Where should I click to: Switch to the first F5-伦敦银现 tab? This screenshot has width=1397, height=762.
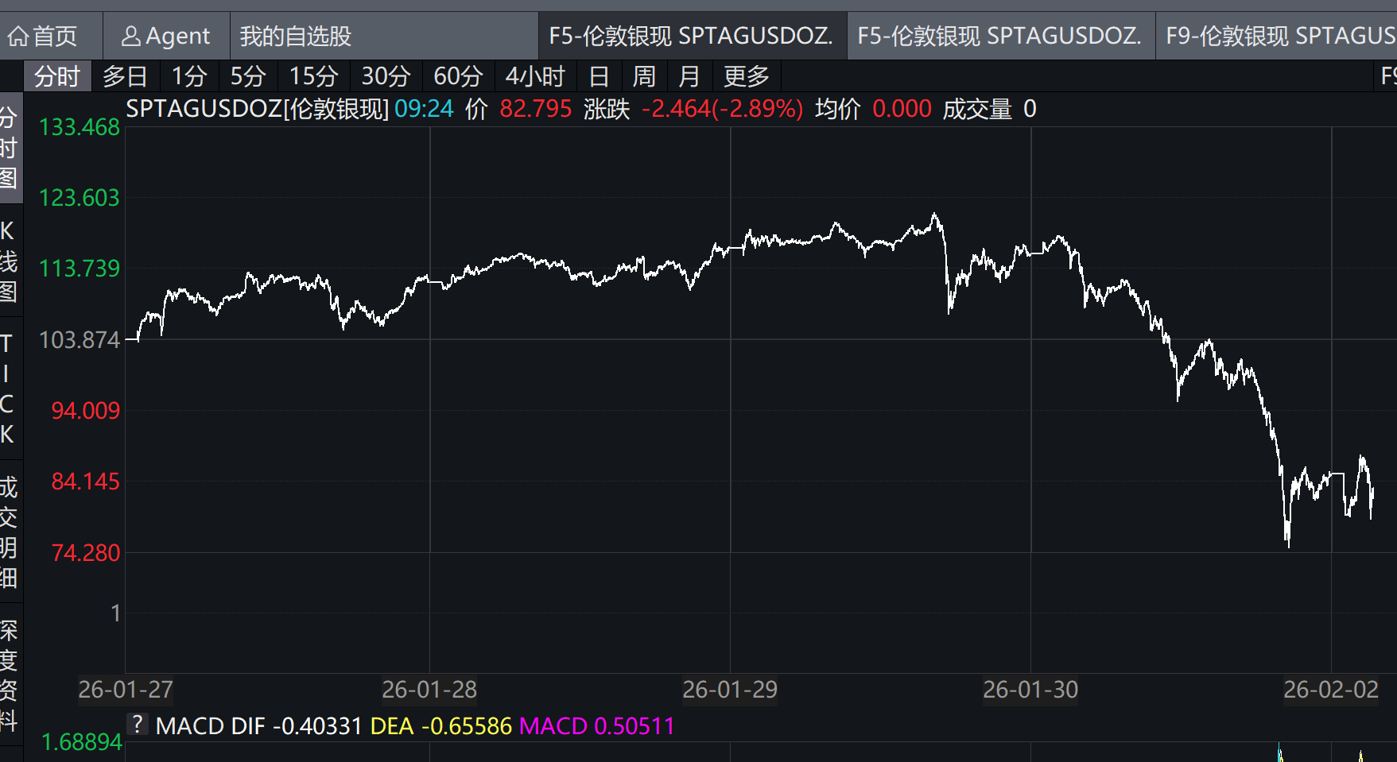click(691, 37)
